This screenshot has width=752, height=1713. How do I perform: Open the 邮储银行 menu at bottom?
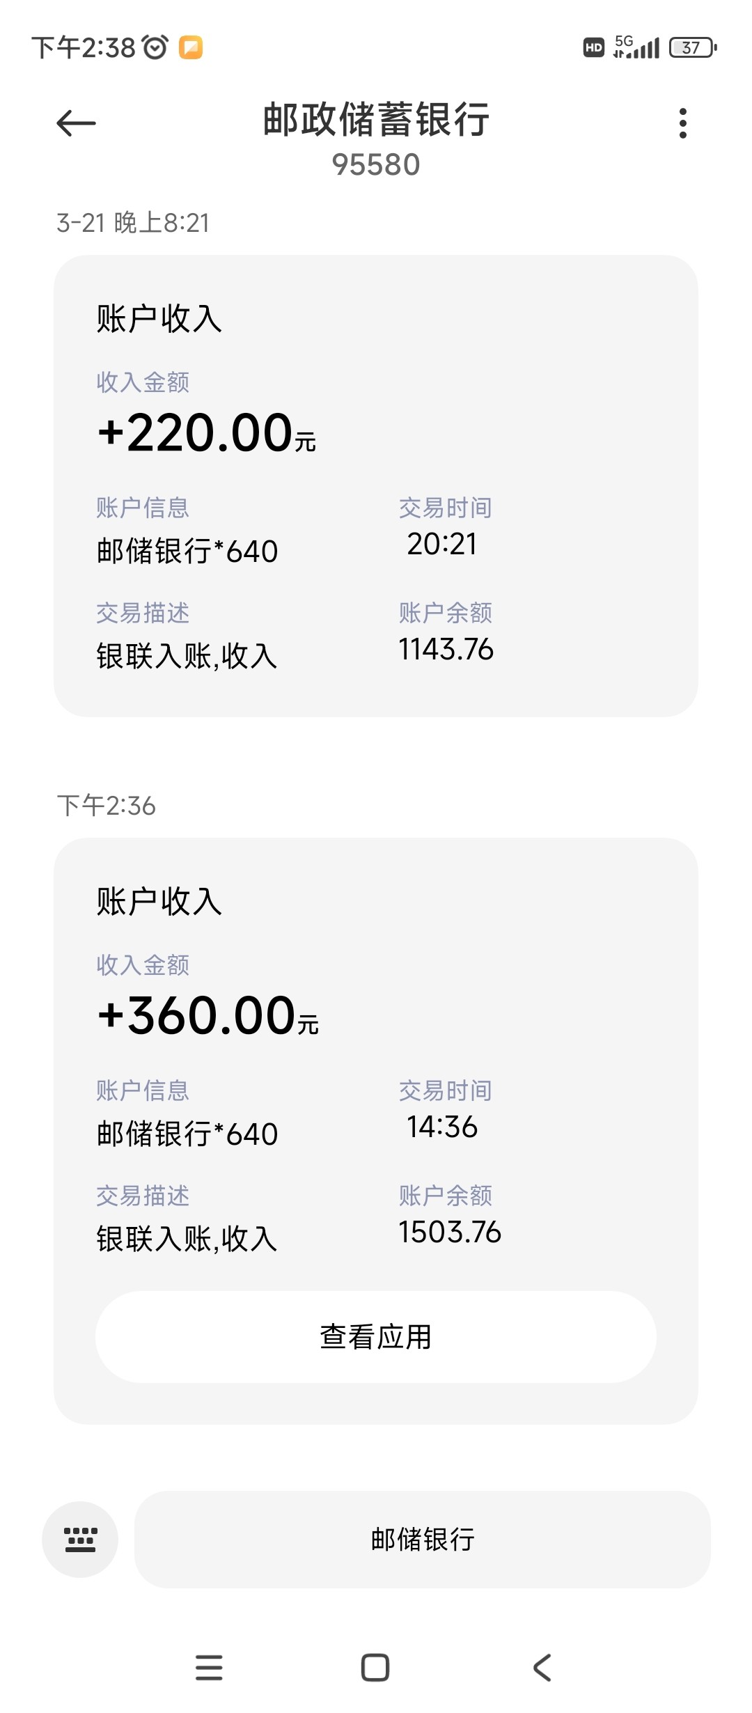[x=422, y=1539]
